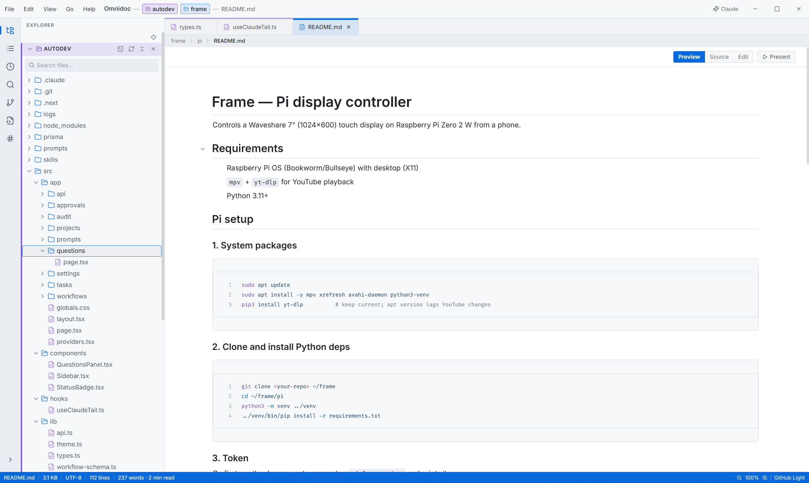Switch to Edit mode
Image resolution: width=809 pixels, height=483 pixels.
pyautogui.click(x=743, y=57)
